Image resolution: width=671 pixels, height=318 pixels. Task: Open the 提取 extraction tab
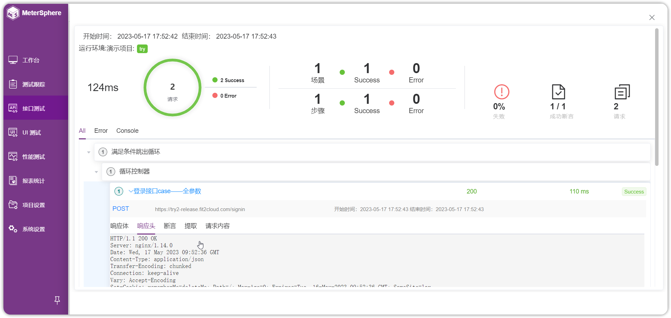tap(191, 226)
